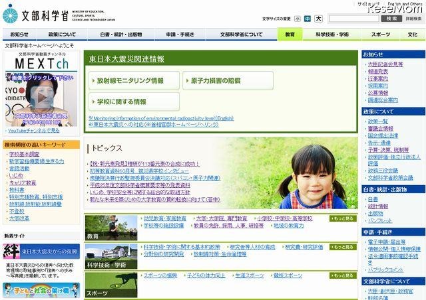The width and height of the screenshot is (426, 300).
Task: Click もっと見る in 科学技術・学術 row
Action: (343, 247)
